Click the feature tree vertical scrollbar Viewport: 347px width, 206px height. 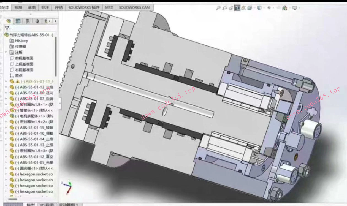point(56,55)
